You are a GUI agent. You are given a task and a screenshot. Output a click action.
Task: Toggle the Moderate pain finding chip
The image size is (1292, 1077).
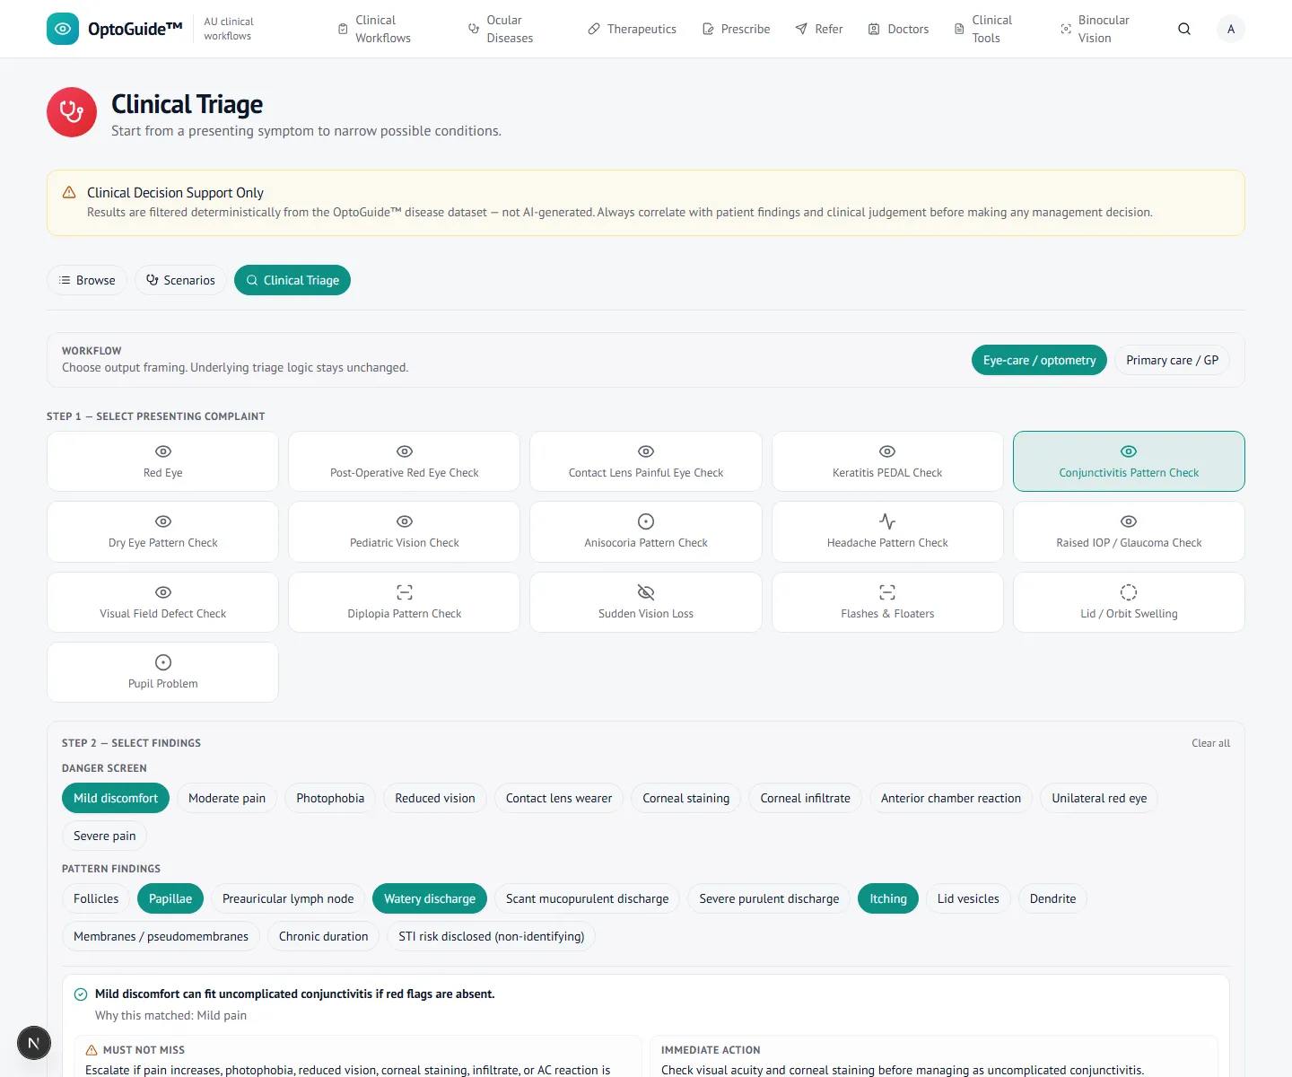point(227,798)
